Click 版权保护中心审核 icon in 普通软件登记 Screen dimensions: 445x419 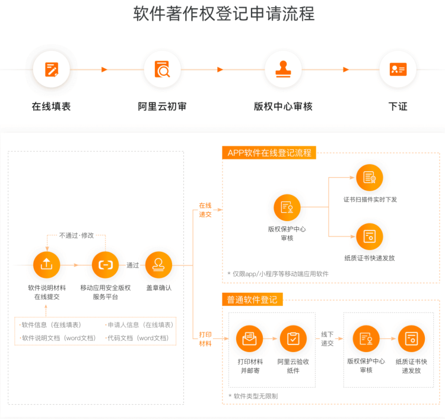pyautogui.click(x=366, y=338)
